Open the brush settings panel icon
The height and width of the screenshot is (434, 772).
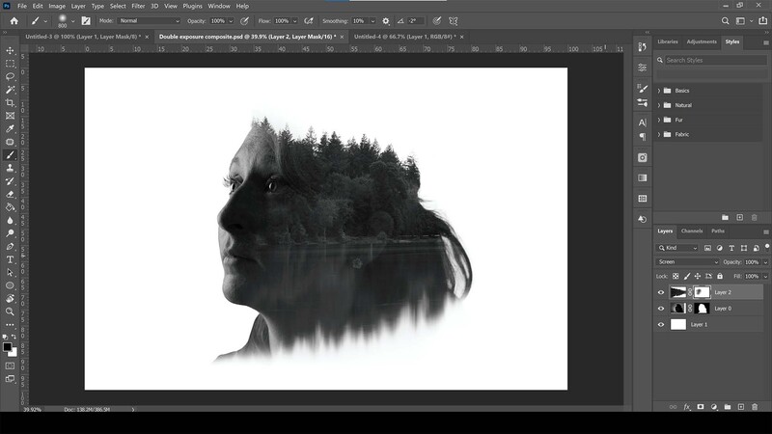click(x=86, y=21)
